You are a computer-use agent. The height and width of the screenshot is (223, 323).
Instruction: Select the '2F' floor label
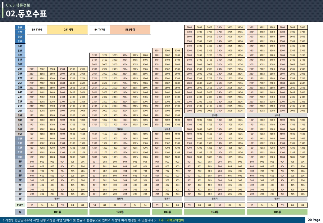(20, 194)
